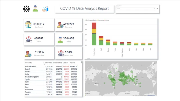This screenshot has height=101, width=180.
Task: Click the Active legend entry in chart
Action: click(x=107, y=20)
